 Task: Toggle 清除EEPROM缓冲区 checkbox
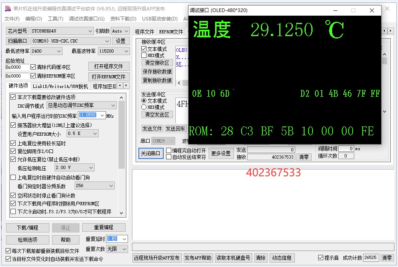tap(33, 76)
